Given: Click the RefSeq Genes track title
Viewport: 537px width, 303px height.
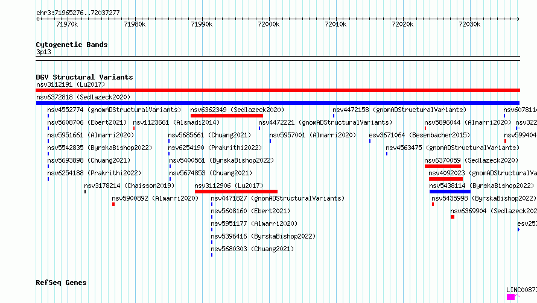Looking at the screenshot, I should pyautogui.click(x=61, y=283).
